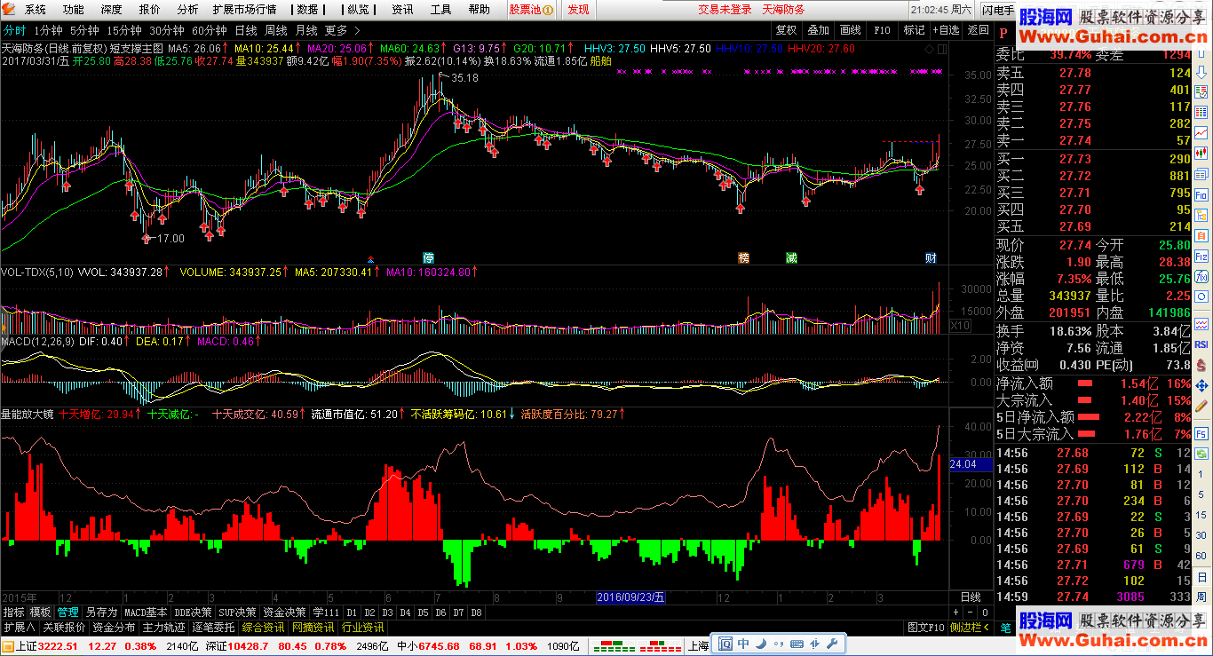
Task: Select the 日线 period tab
Action: [x=246, y=29]
